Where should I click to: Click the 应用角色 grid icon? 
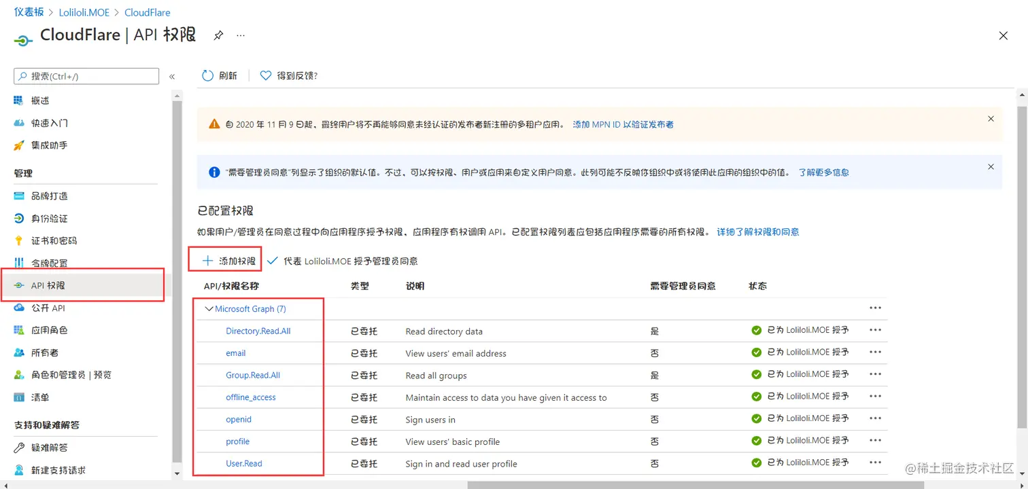19,330
